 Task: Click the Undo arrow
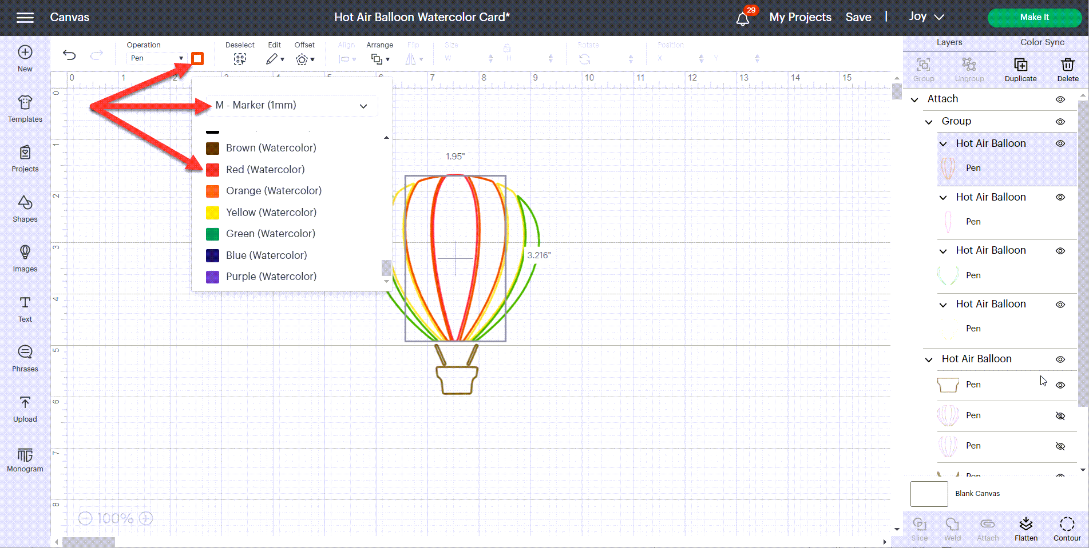tap(69, 55)
